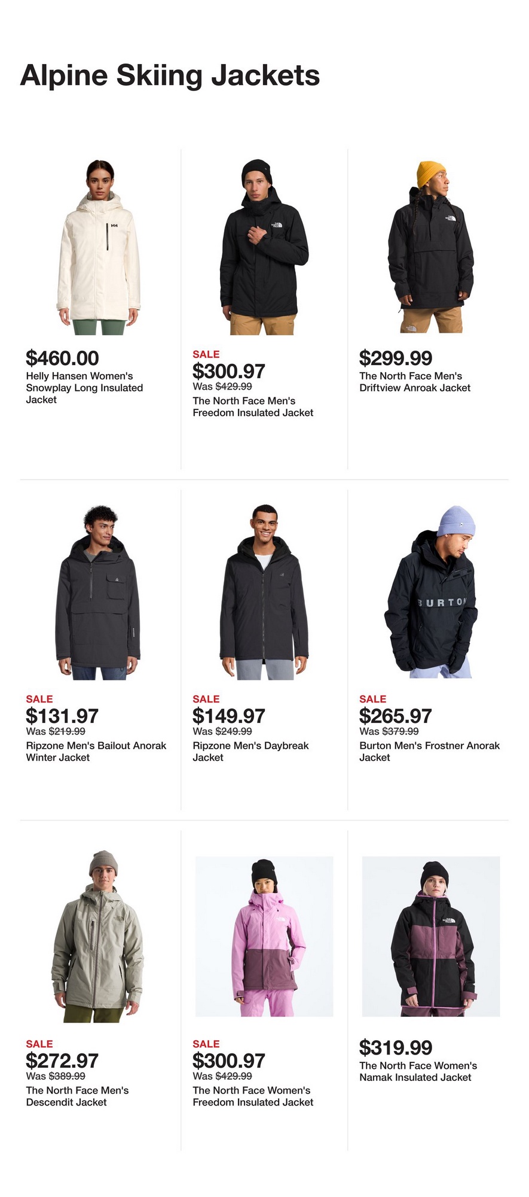View the Namak Insulated Jacket image
This screenshot has height=1197, width=529.
click(431, 936)
